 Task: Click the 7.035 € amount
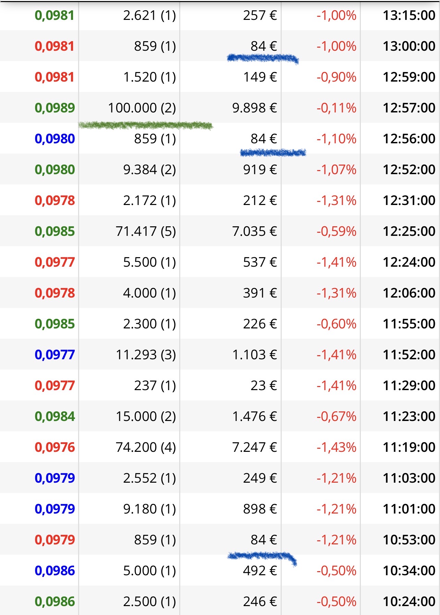254,231
